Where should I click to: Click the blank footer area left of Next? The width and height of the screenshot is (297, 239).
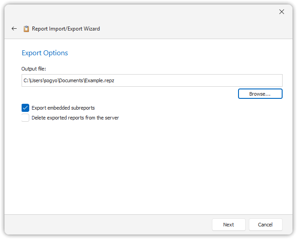[x=108, y=225]
